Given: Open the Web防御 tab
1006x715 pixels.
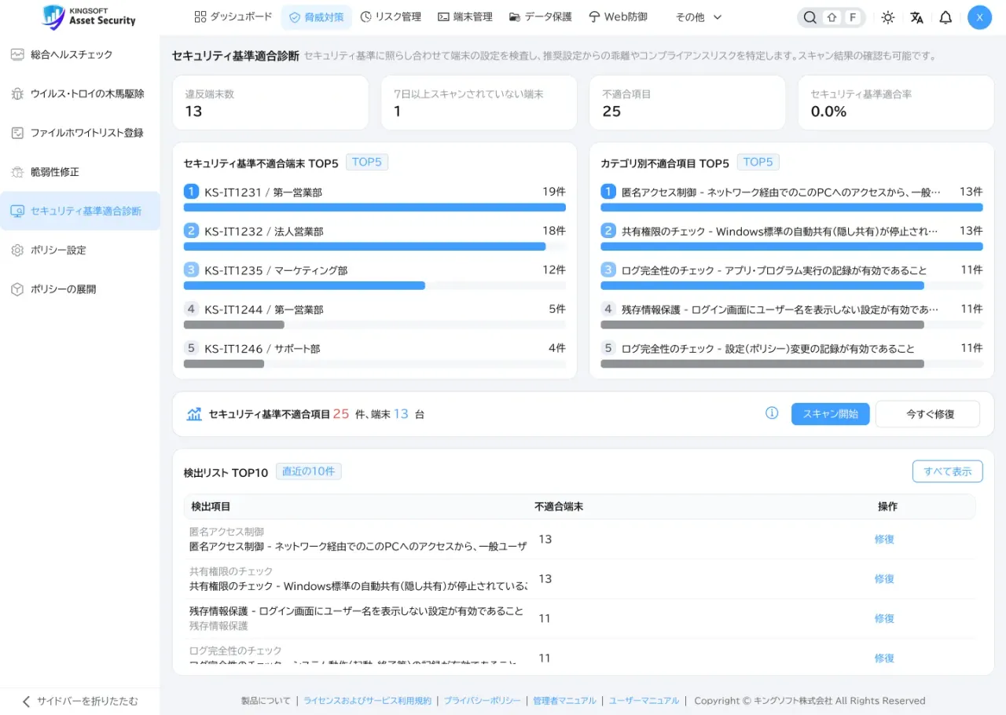Looking at the screenshot, I should [618, 17].
